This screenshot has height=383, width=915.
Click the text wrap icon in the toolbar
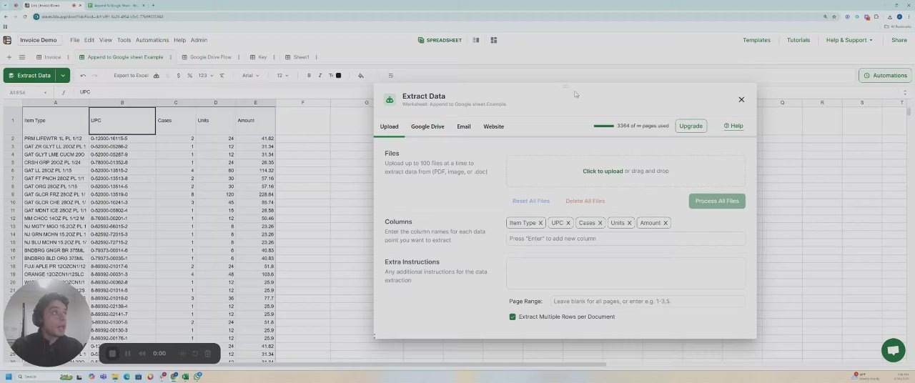tap(390, 75)
